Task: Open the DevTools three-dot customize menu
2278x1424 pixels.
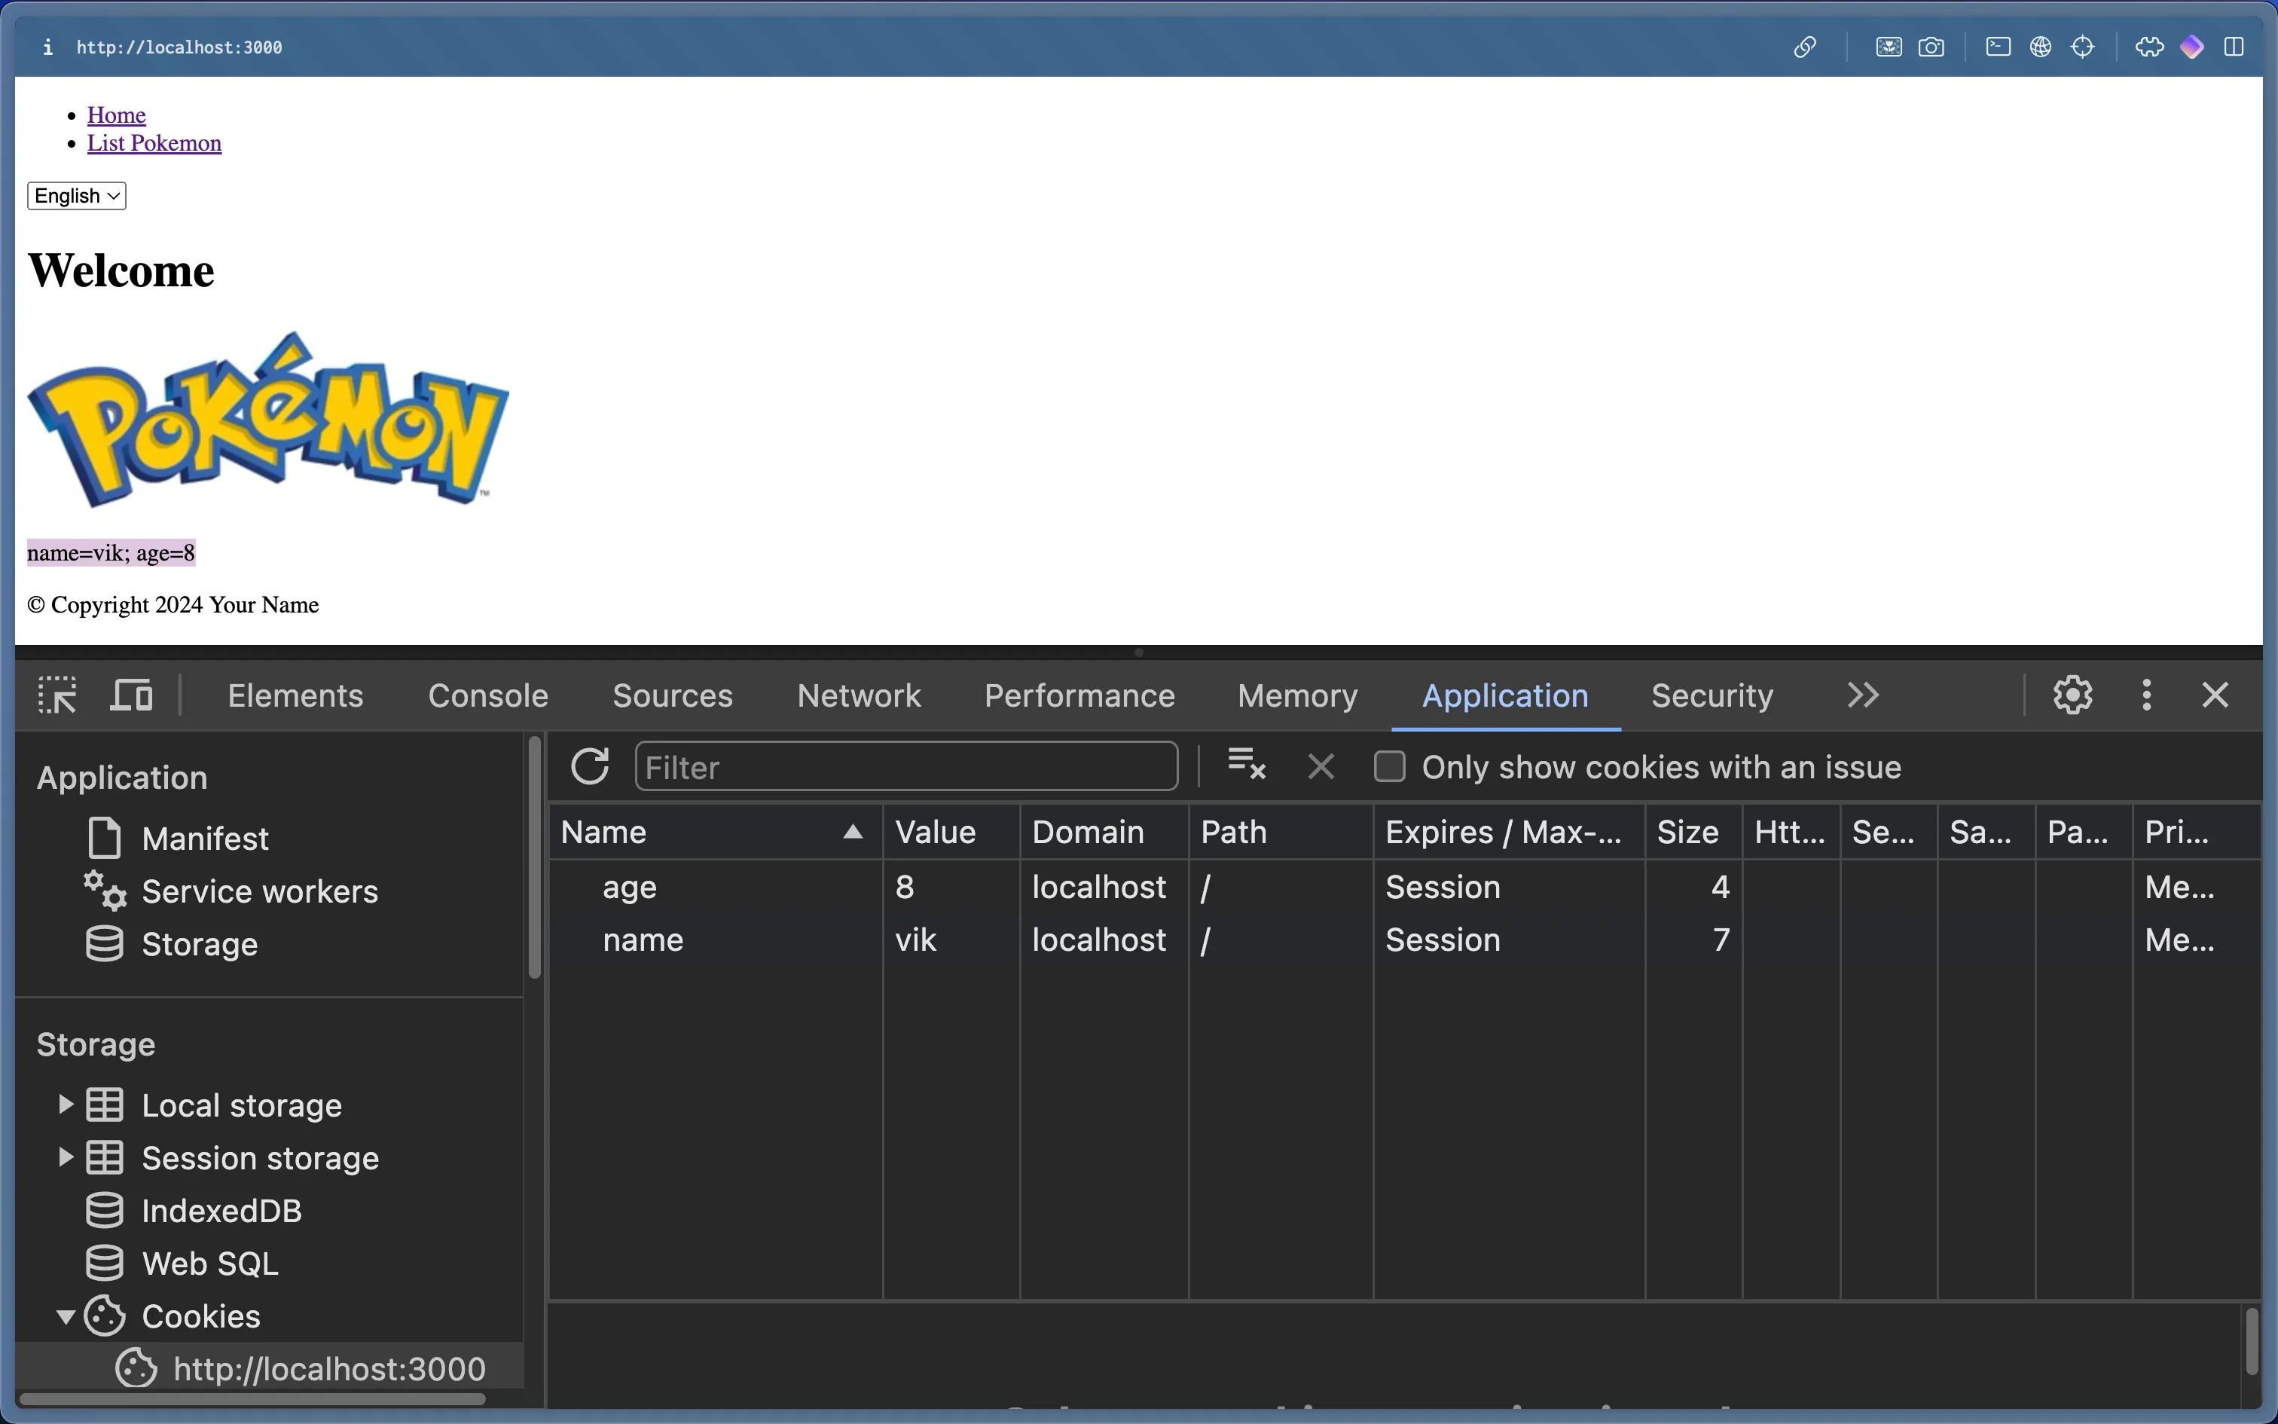Action: point(2147,695)
